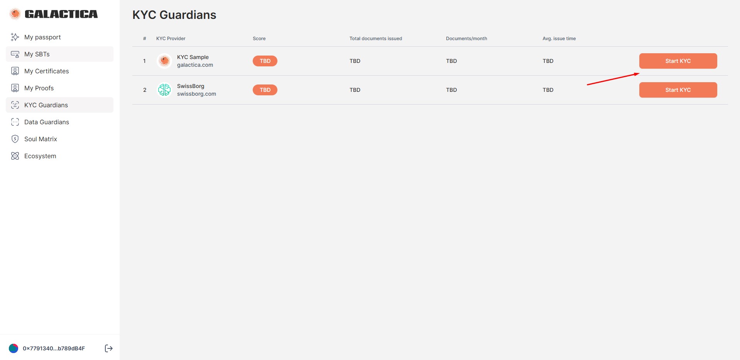Log out using the exit icon
The height and width of the screenshot is (360, 740).
[109, 348]
